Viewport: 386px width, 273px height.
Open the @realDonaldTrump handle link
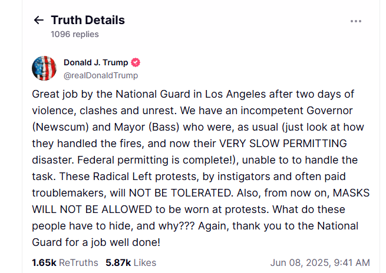(101, 75)
